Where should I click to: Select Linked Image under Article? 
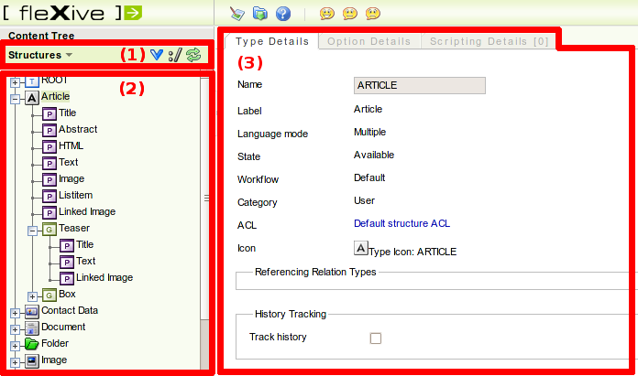pos(87,211)
